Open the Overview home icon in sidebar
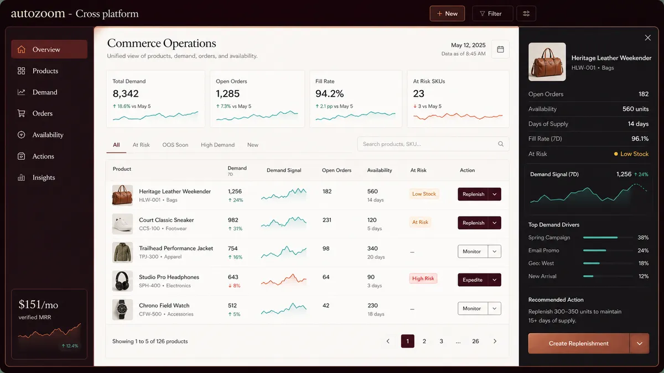664x373 pixels. (22, 49)
